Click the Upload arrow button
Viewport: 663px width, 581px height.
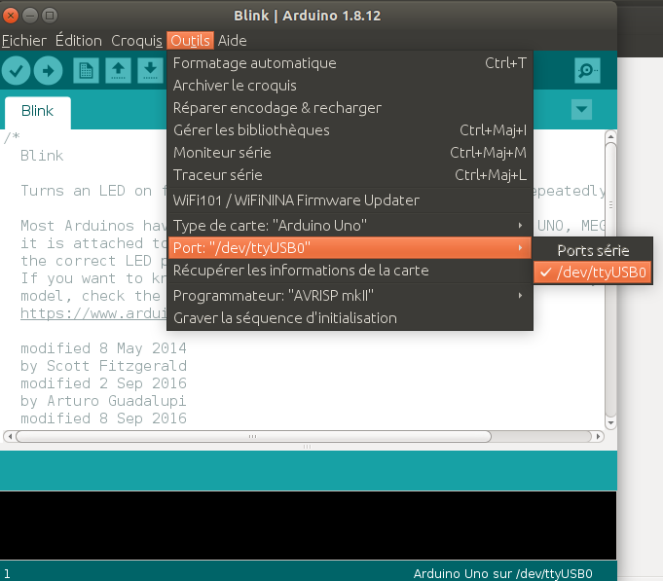(49, 71)
